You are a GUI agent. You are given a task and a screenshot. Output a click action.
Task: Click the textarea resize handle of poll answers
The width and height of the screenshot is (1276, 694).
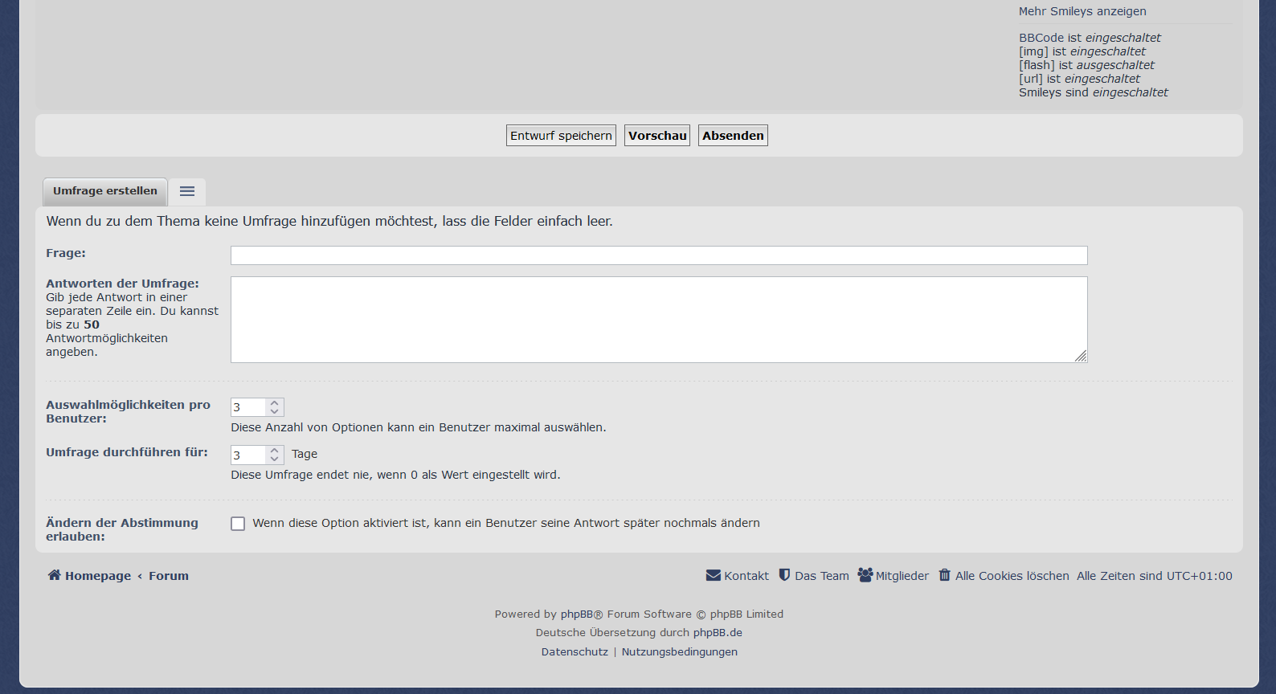[x=1081, y=357]
